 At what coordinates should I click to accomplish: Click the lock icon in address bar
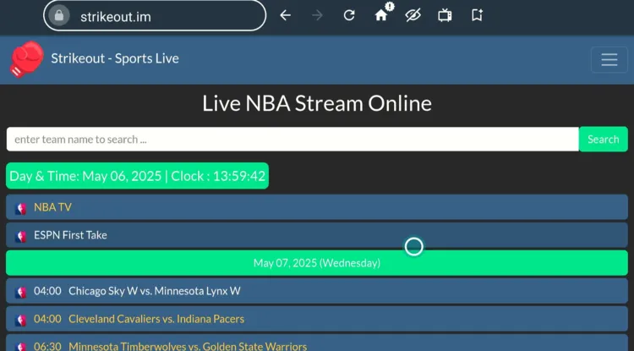pyautogui.click(x=59, y=16)
